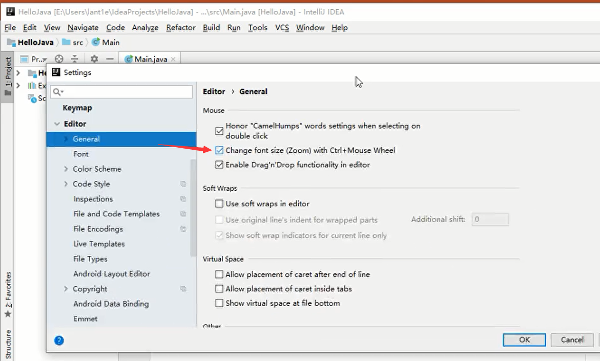The height and width of the screenshot is (361, 600).
Task: Expand the HelloJava project tree node
Action: [x=18, y=73]
